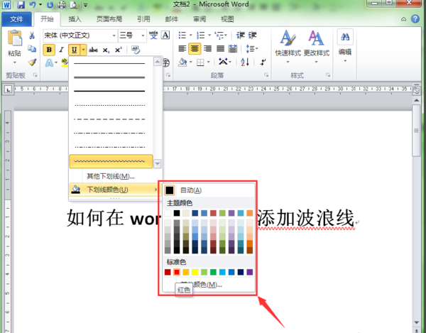Toggle Underline button
The height and width of the screenshot is (333, 426).
pyautogui.click(x=74, y=50)
